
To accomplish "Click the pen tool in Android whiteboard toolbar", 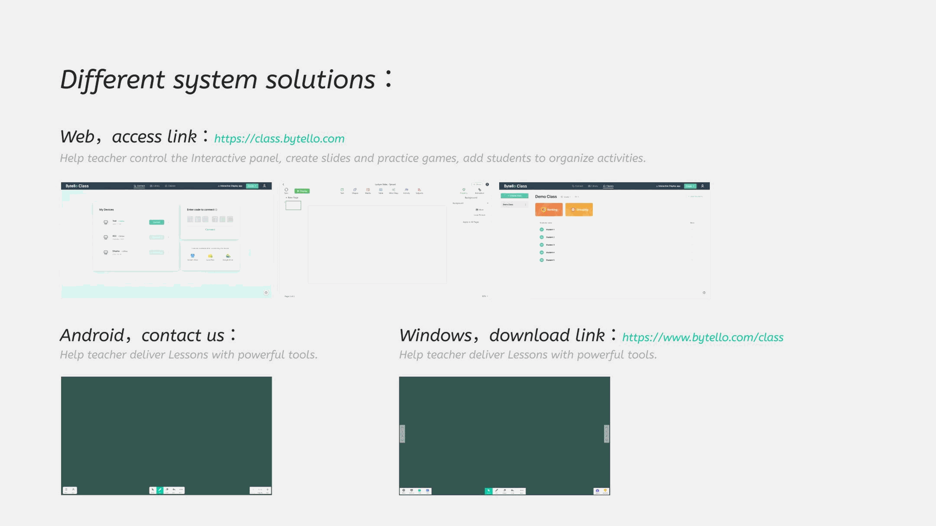I will tap(160, 490).
